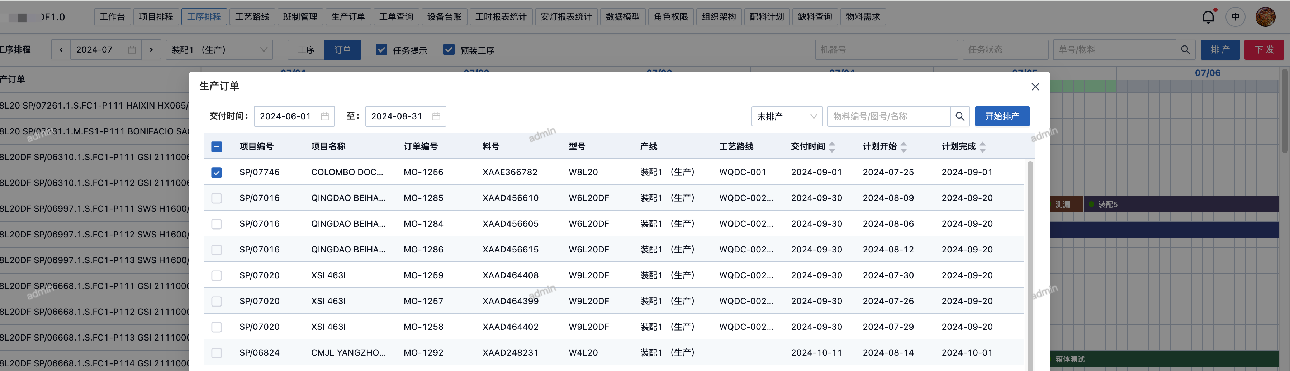Open the 项目排程 menu
The width and height of the screenshot is (1290, 371).
(x=156, y=16)
